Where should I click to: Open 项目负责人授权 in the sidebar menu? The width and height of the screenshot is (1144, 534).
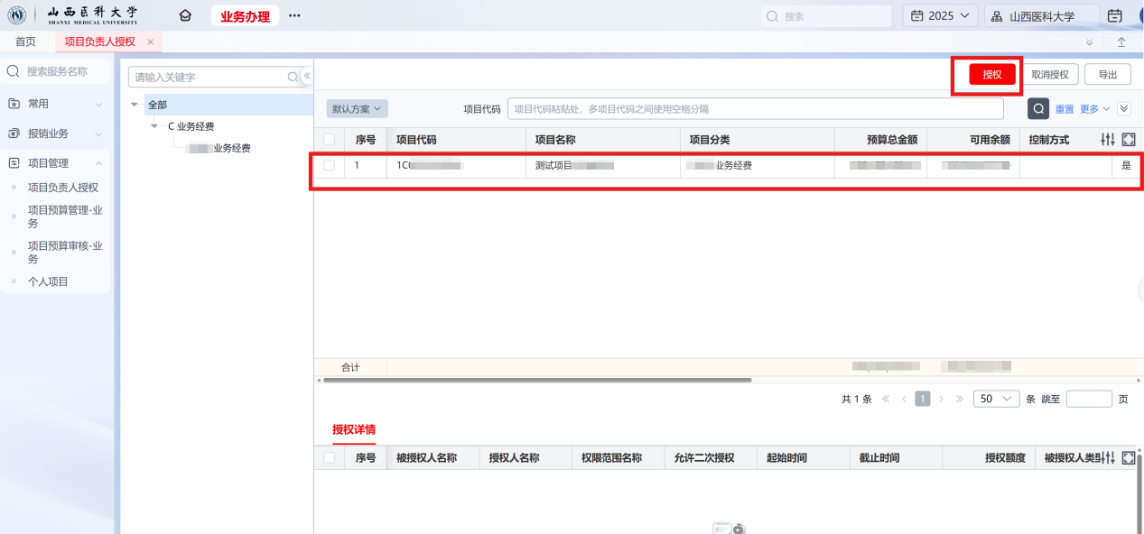63,188
